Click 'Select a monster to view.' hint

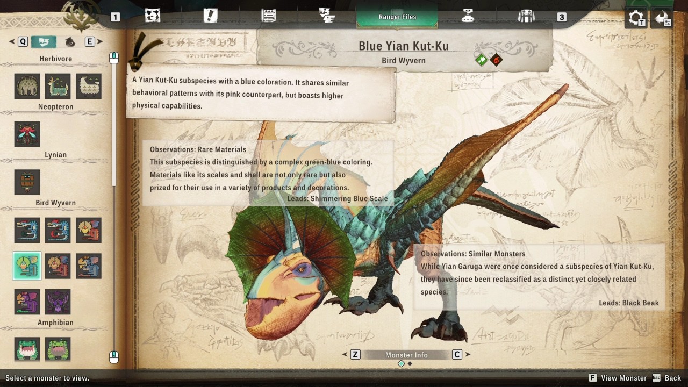47,378
